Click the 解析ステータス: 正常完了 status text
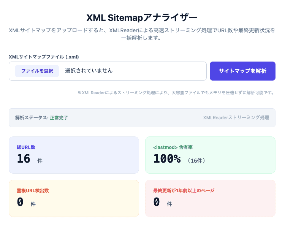285x228 pixels. pos(41,118)
